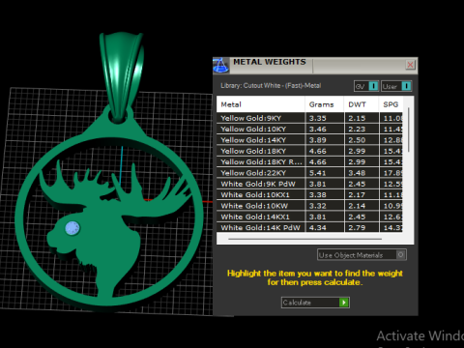Click the horizontal scrollbar under metal list
Image resolution: width=464 pixels, height=348 pixels.
point(304,239)
